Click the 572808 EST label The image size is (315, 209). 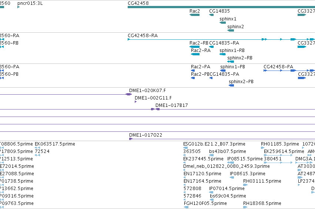pyautogui.click(x=192, y=189)
